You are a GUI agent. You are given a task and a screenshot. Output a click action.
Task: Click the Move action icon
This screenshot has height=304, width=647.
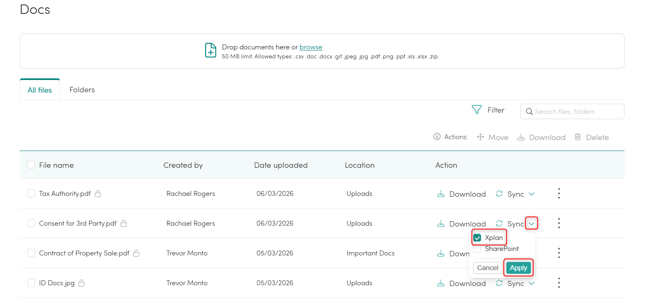(x=480, y=137)
